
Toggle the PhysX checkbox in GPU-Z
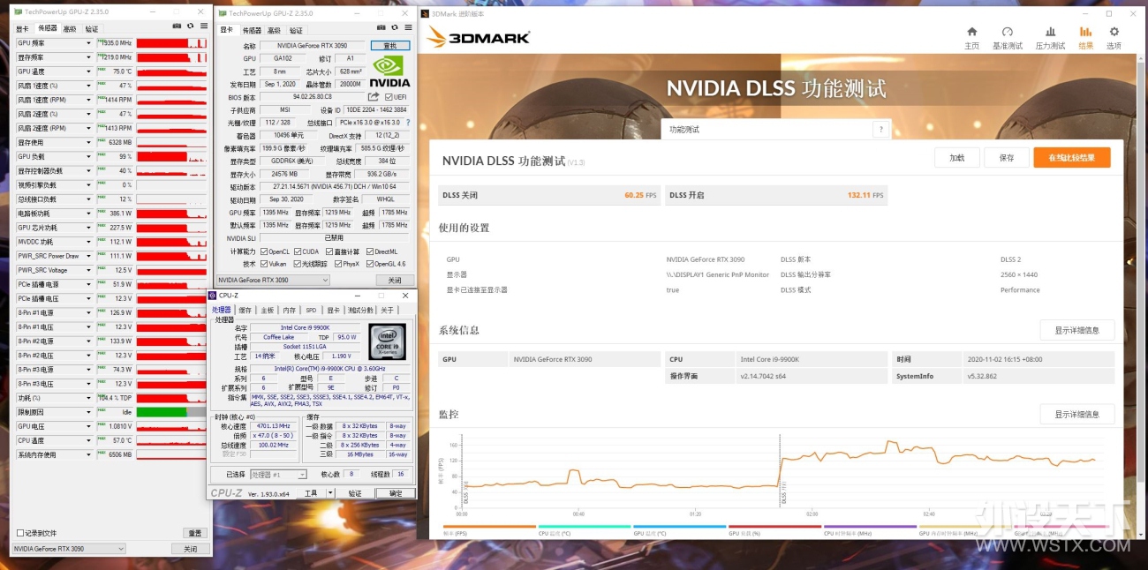point(338,264)
